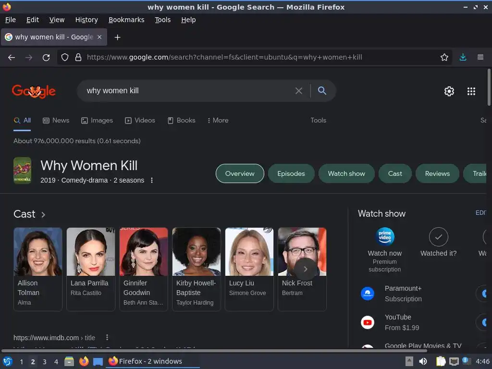This screenshot has height=369, width=492.
Task: Select the Reviews chip
Action: click(437, 173)
